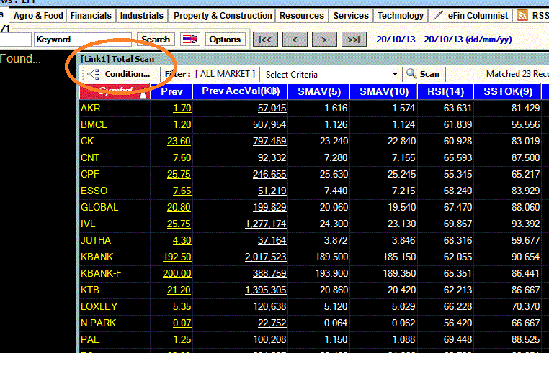Click BMCL accumulated value 507,954
This screenshot has width=549, height=381.
[269, 124]
